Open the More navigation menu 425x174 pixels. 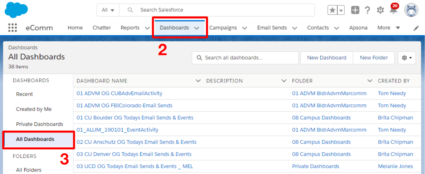pos(388,28)
